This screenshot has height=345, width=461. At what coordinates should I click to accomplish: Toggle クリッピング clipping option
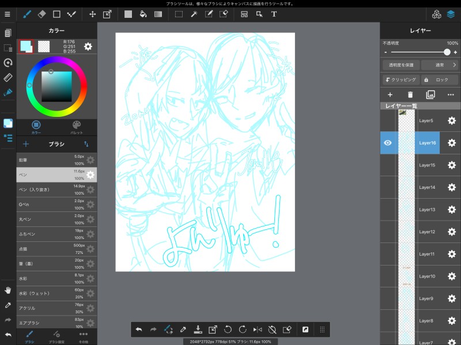pos(401,79)
